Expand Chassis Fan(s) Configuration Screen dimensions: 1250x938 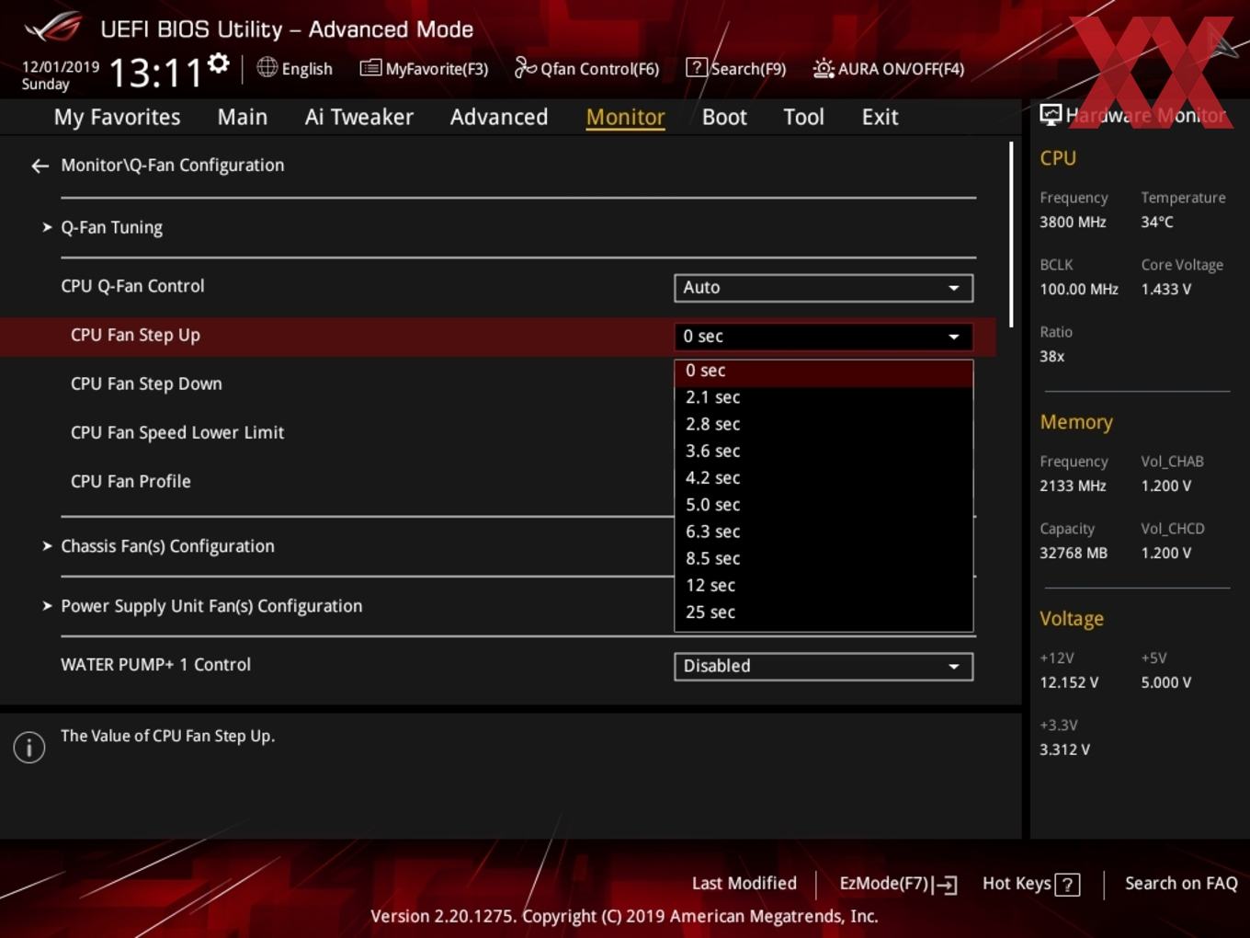point(166,546)
